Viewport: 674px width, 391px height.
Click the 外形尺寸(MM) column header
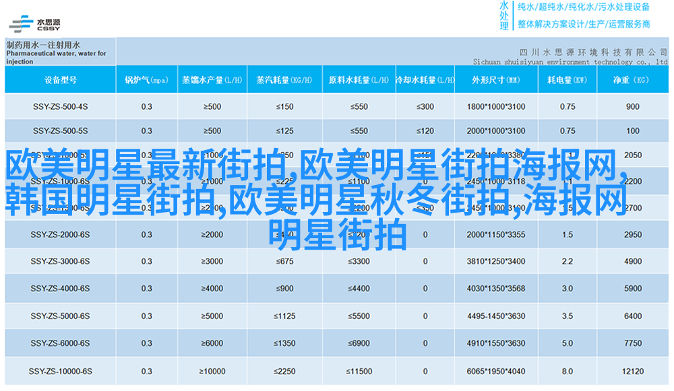click(x=495, y=80)
